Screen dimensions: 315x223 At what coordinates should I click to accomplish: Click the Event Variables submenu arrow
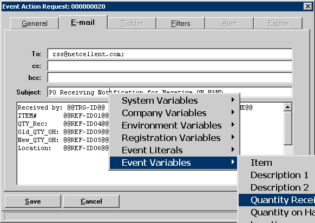pos(233,161)
